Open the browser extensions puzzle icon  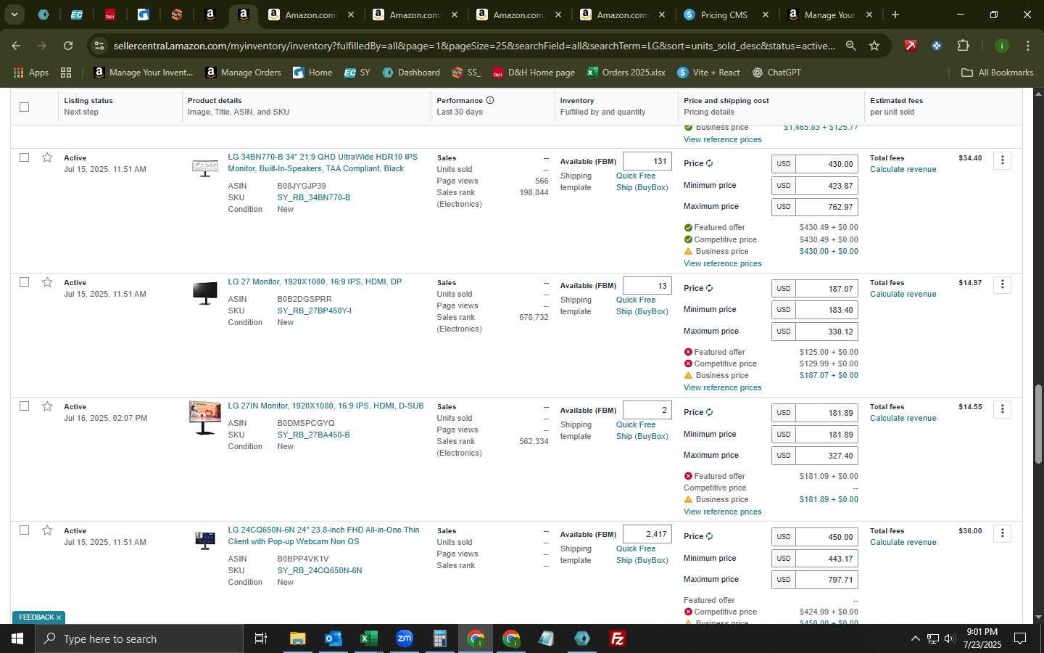[x=963, y=46]
